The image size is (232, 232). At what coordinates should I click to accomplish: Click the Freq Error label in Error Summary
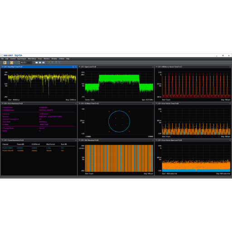coord(6,114)
